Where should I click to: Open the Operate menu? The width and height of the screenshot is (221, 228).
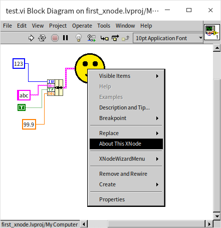(x=82, y=26)
